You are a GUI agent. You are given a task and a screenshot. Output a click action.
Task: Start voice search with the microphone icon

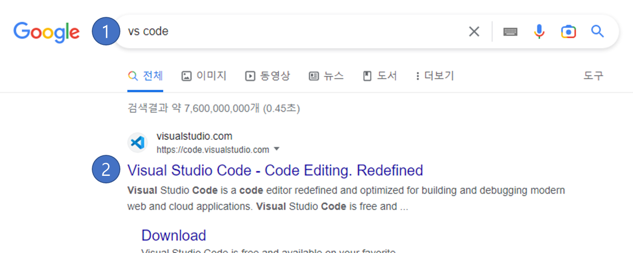click(539, 31)
